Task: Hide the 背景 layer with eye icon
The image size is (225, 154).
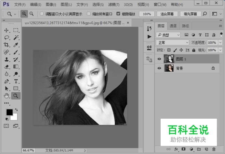Action: (x=159, y=68)
